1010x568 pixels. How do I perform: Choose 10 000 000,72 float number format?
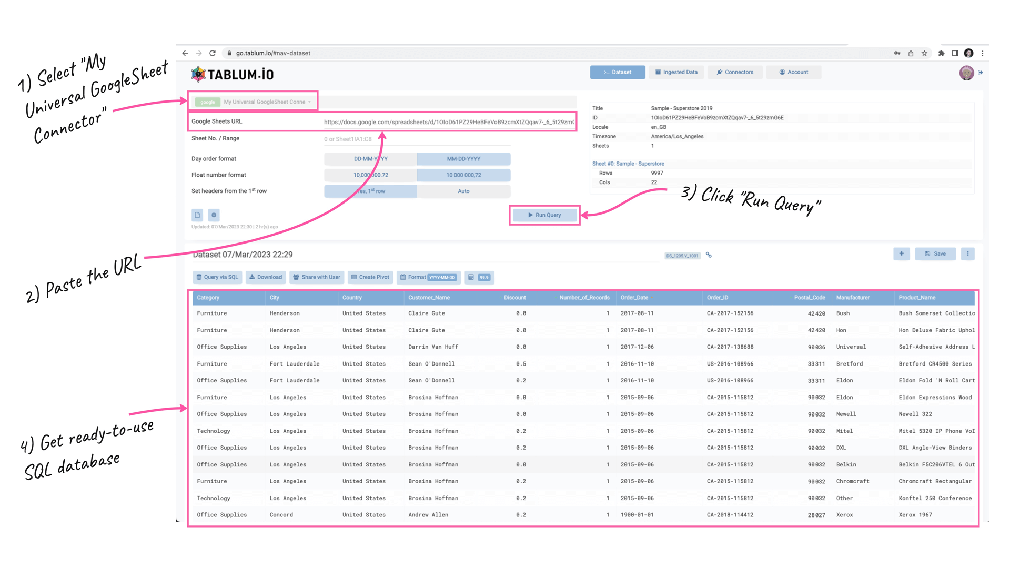[463, 175]
